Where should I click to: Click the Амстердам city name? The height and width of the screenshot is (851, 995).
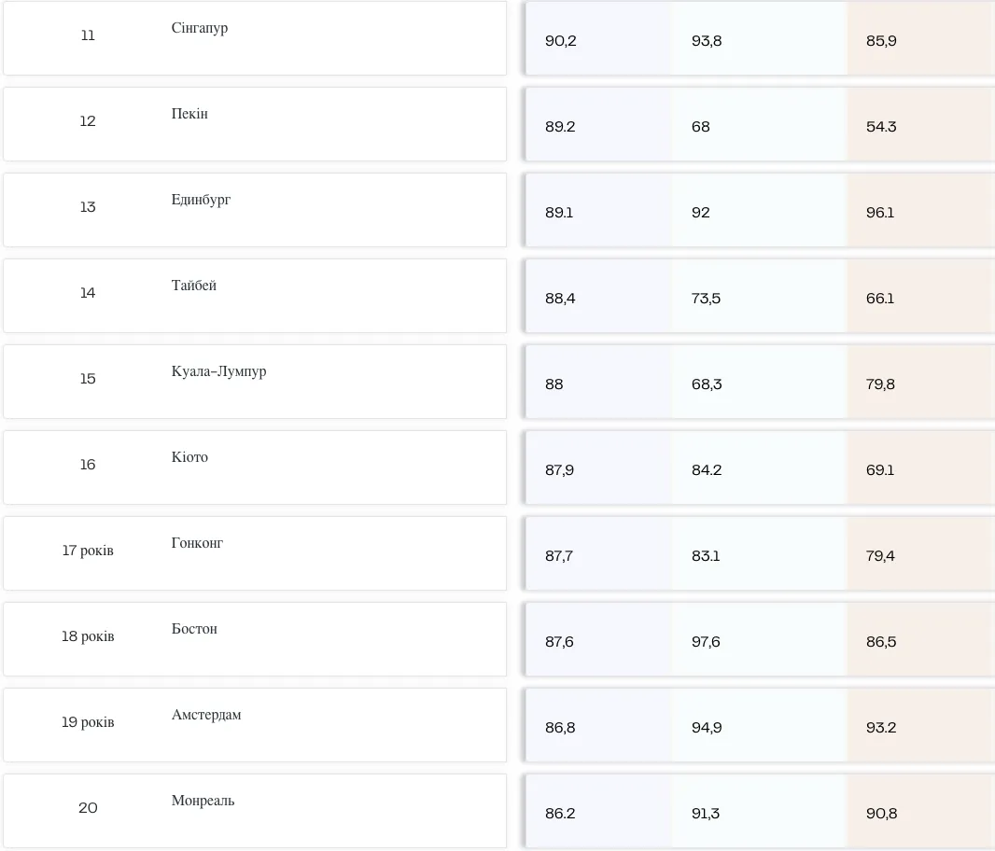[206, 715]
